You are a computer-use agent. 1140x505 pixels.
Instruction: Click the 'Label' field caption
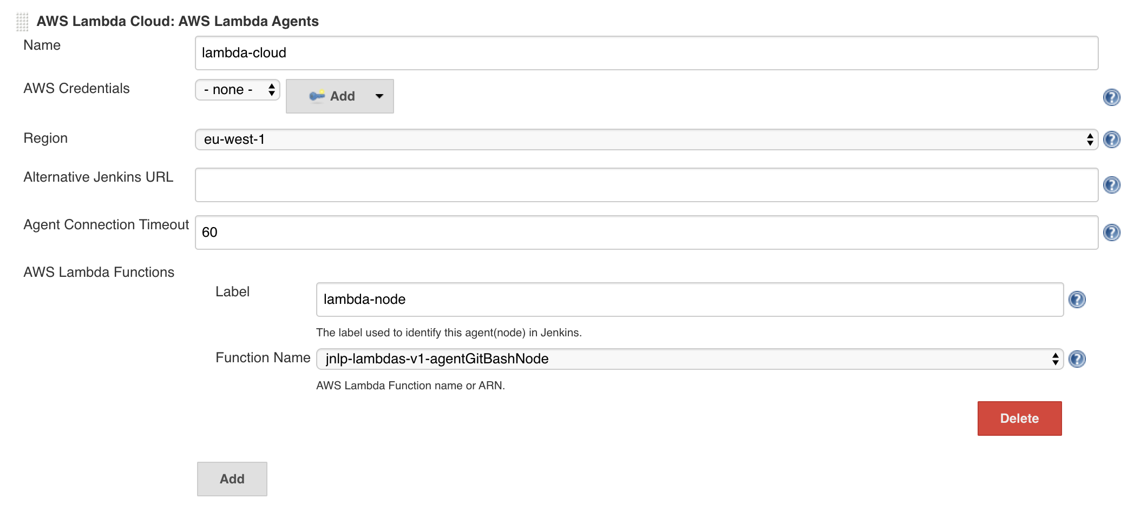(x=233, y=291)
